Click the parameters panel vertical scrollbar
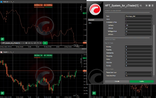 point(154,50)
